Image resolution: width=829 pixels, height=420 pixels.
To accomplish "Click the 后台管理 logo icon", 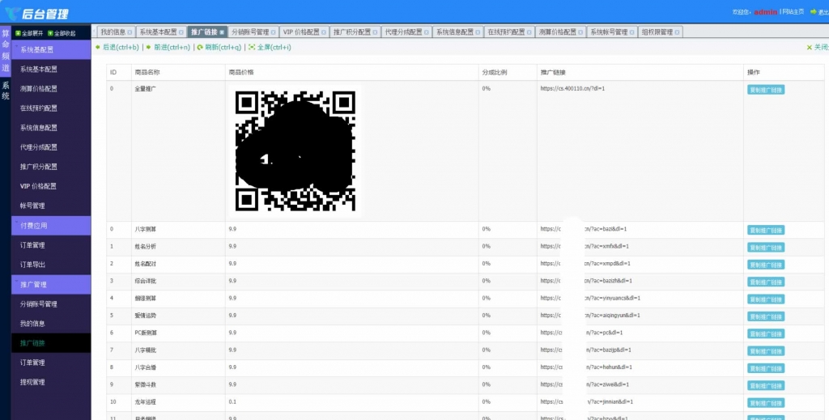I will 15,13.
